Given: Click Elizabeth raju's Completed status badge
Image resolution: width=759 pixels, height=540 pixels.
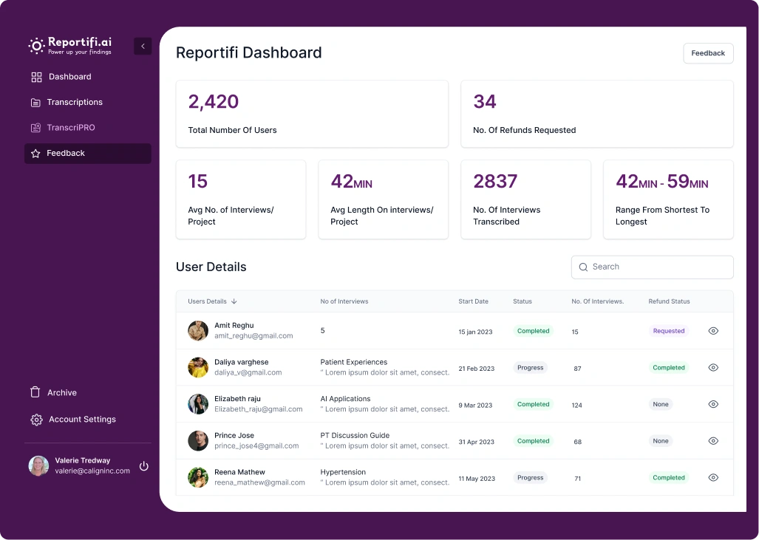Looking at the screenshot, I should (533, 404).
